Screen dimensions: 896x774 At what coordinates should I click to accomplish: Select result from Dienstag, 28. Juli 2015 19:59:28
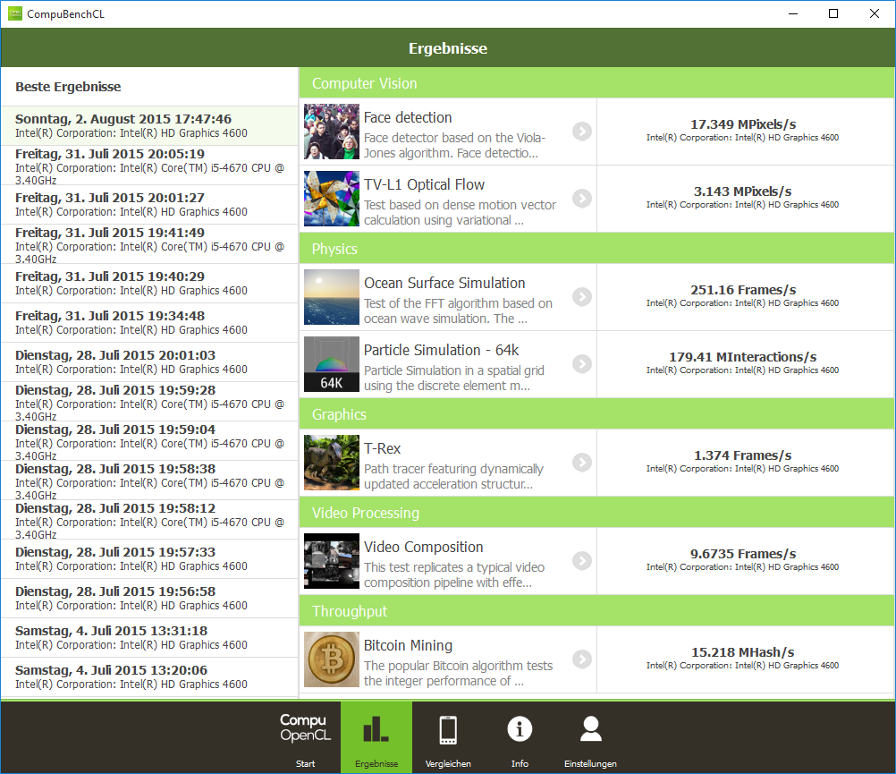point(149,402)
